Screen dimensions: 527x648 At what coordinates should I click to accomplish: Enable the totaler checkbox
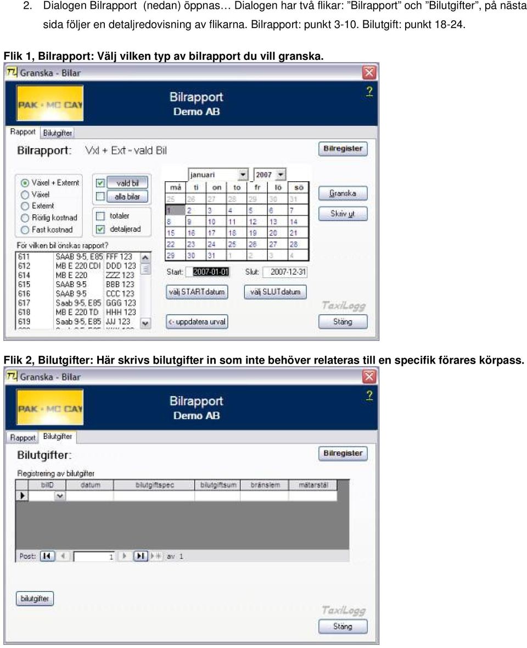pos(100,216)
